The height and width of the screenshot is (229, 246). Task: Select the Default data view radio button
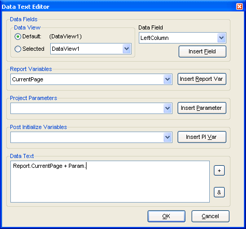tap(18, 37)
